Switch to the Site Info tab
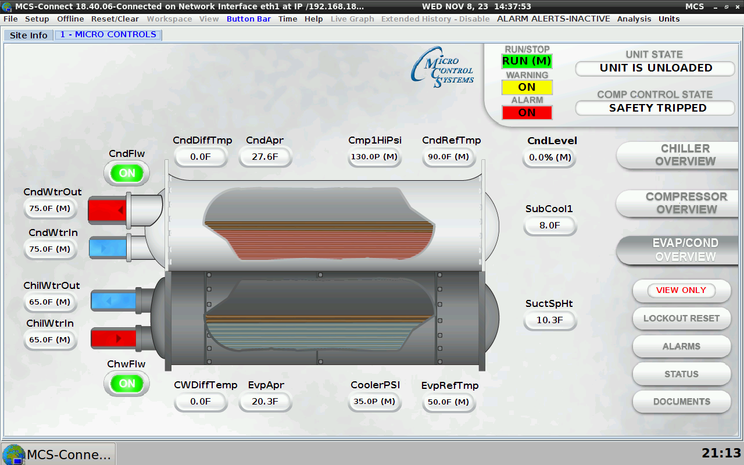This screenshot has height=465, width=744. pyautogui.click(x=29, y=35)
